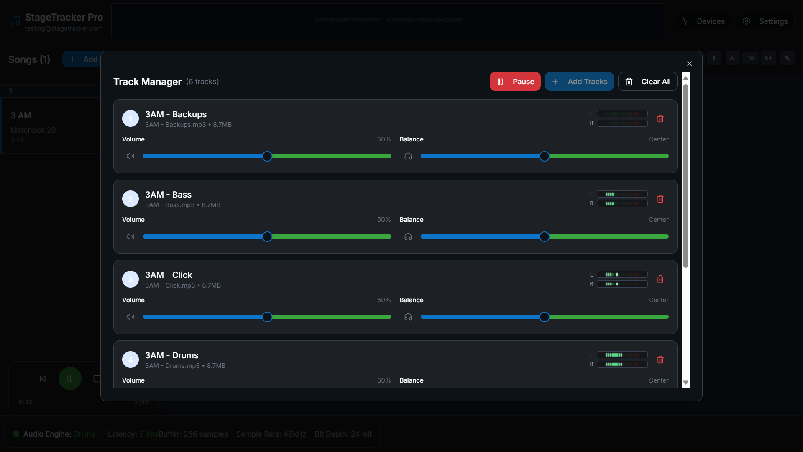Screen dimensions: 803x452
Task: Click headphone icon on Bass balance
Action: click(x=408, y=236)
